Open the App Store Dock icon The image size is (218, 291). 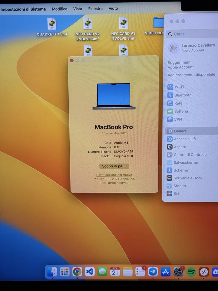click(166, 272)
